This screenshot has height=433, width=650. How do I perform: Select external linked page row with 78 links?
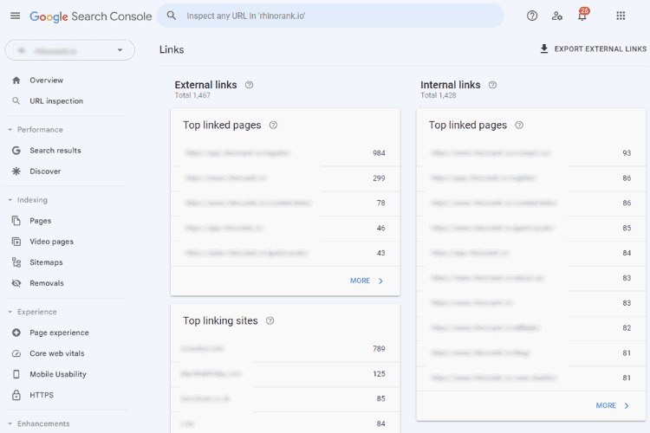[x=285, y=203]
